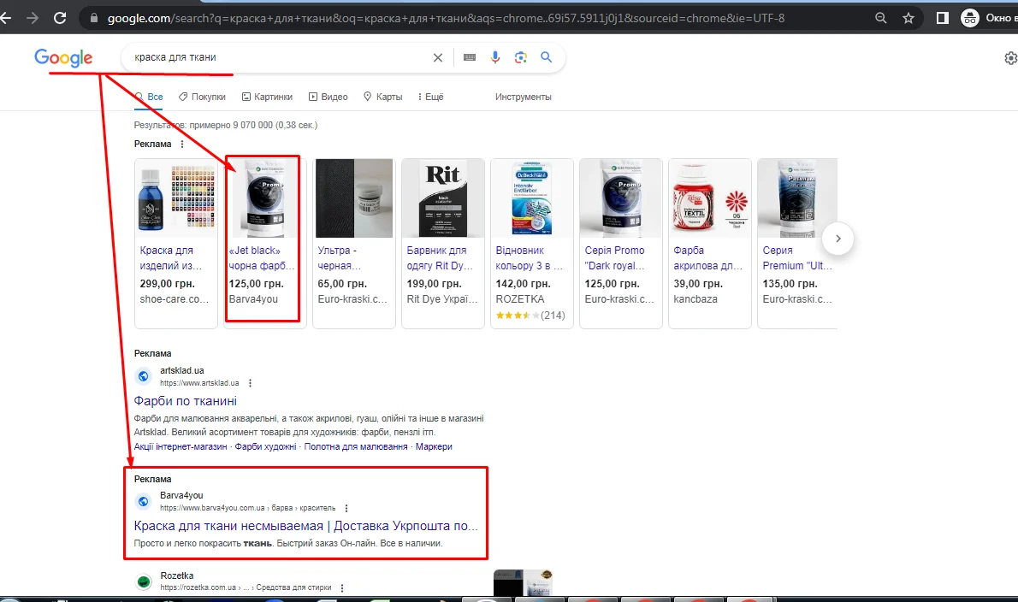Screen dimensions: 1018x602
Task: Open Серия Premium Ult product for 135,00 грн
Action: [x=798, y=243]
